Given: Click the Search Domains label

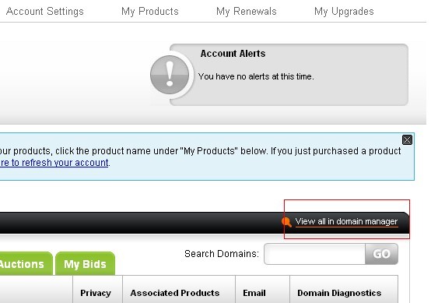Looking at the screenshot, I should coord(222,254).
